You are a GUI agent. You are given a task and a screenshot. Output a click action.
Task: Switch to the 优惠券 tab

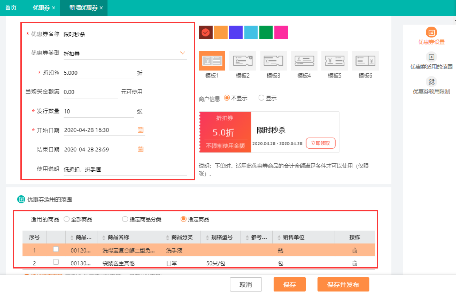coord(41,8)
